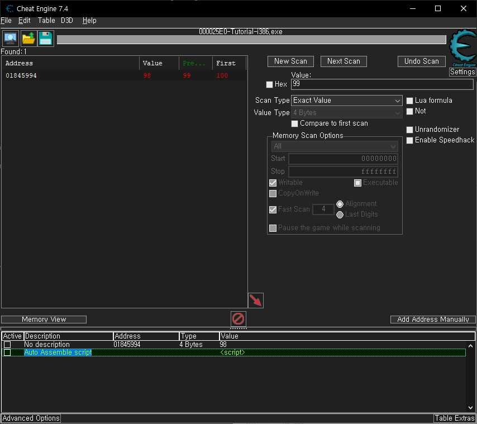The height and width of the screenshot is (424, 477).
Task: Click the 4 Bytes type of the address entry
Action: point(190,345)
